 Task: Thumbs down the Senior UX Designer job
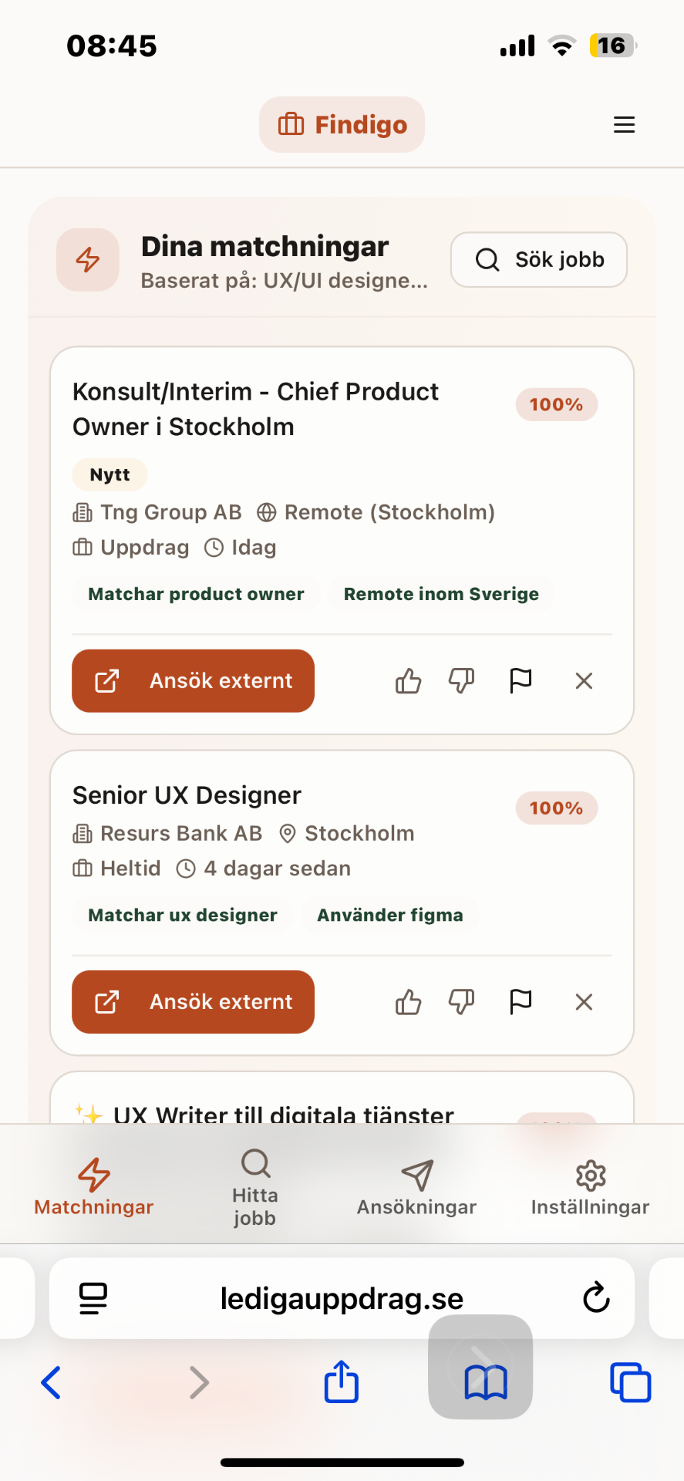tap(461, 1002)
